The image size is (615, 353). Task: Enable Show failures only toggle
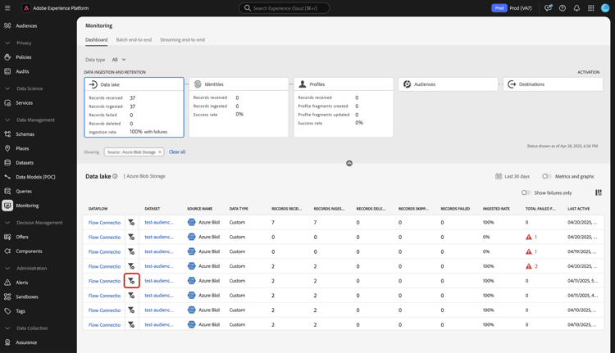[x=526, y=192]
